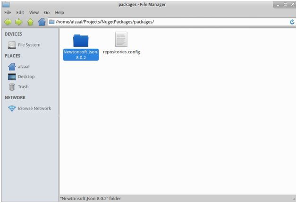Click the PLACES section header
Image resolution: width=297 pixels, height=203 pixels.
12,56
